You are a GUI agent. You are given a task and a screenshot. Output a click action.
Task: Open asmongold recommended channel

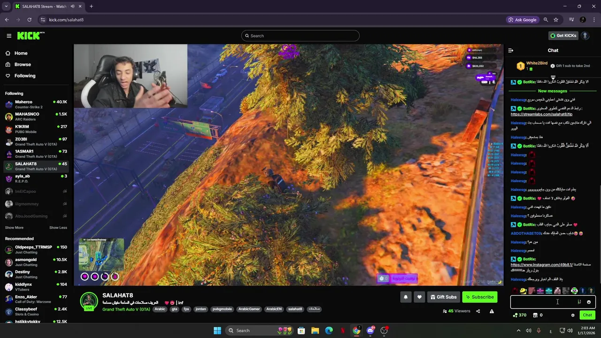[37, 262]
